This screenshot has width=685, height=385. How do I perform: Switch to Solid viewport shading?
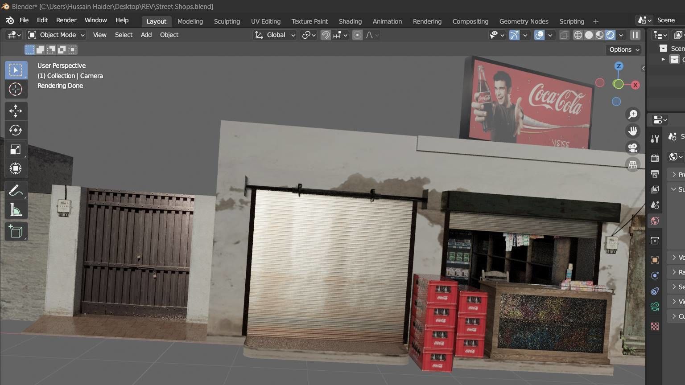[589, 35]
